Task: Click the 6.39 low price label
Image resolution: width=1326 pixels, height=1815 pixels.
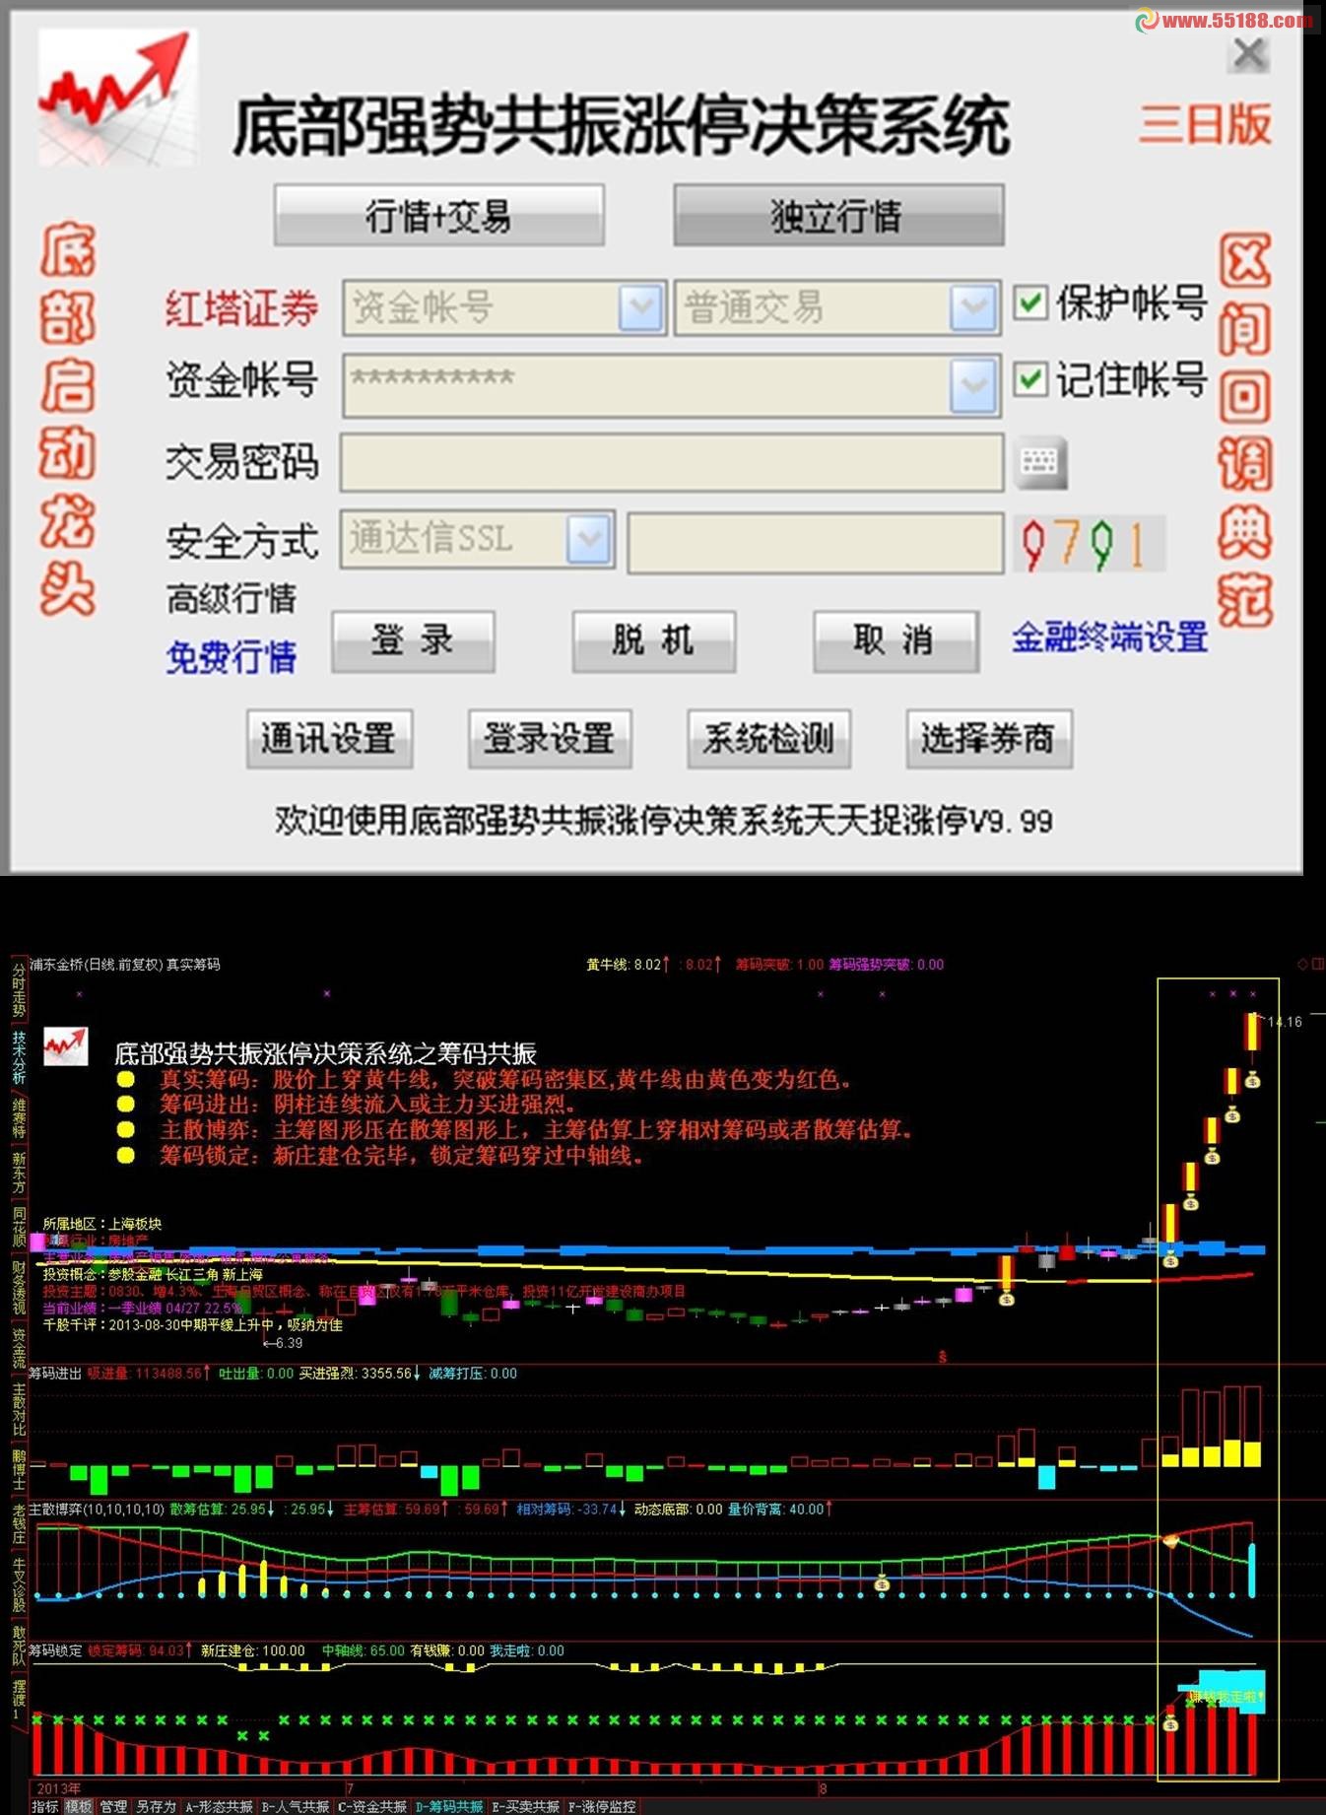Action: [284, 1343]
